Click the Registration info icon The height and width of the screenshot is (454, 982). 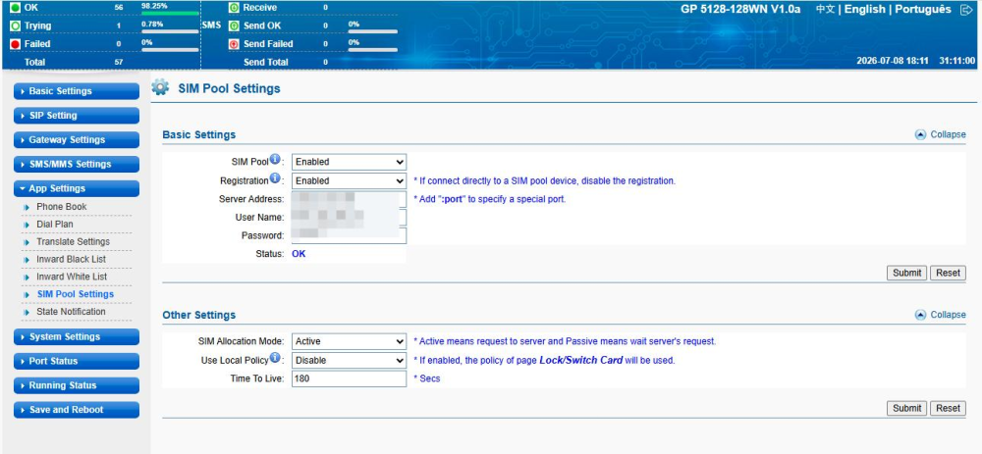tap(275, 178)
